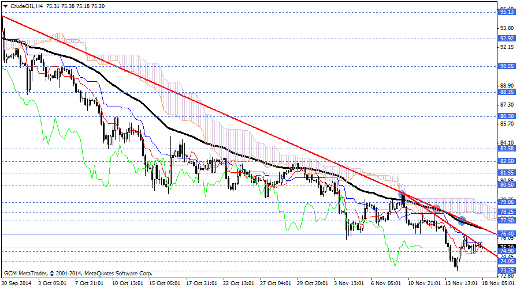Click the 74.05 price level label
This screenshot has width=520, height=288.
(x=507, y=262)
